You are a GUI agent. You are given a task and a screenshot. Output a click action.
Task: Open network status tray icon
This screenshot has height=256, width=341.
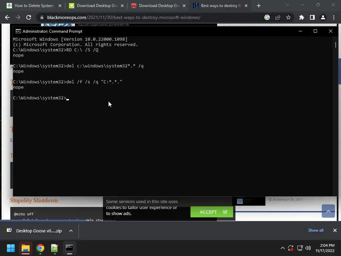pyautogui.click(x=300, y=248)
